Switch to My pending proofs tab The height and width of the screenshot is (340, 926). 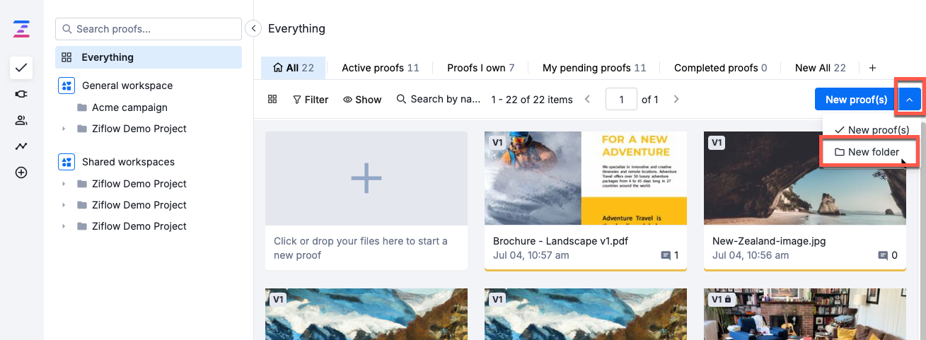[x=594, y=68]
